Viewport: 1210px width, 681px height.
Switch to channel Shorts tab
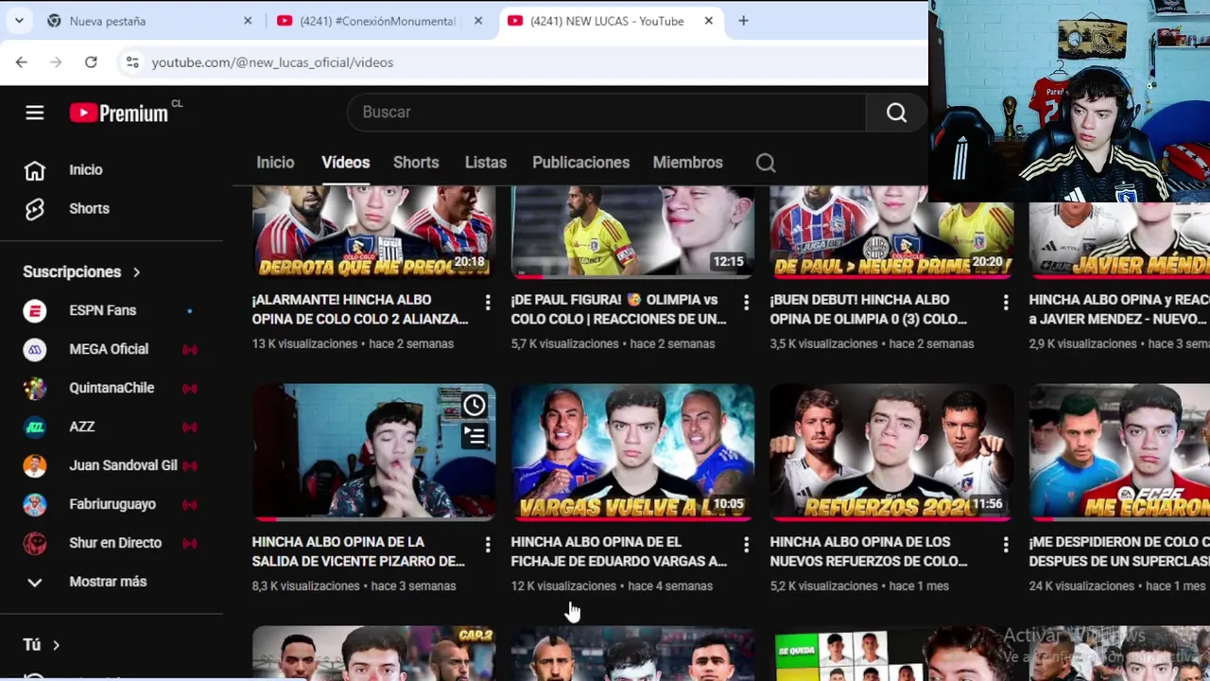[416, 163]
